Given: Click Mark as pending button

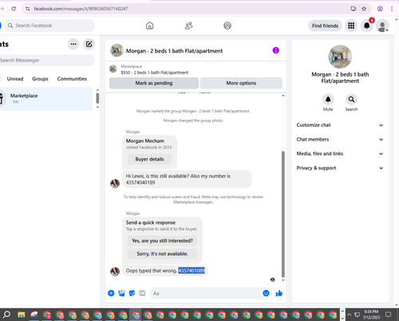Looking at the screenshot, I should point(154,83).
